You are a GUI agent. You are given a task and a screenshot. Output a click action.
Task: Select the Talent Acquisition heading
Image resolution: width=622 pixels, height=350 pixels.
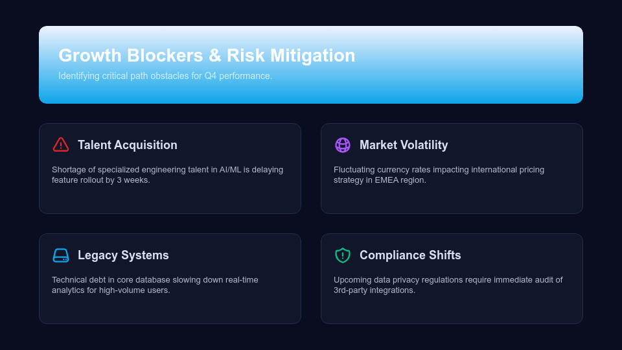coord(127,145)
